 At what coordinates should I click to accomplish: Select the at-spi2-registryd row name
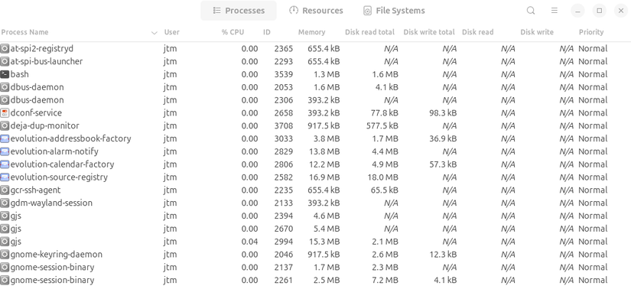coord(42,48)
